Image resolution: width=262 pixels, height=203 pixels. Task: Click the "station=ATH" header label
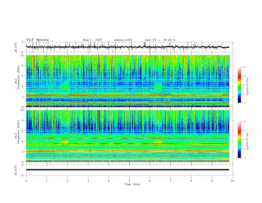pos(123,40)
